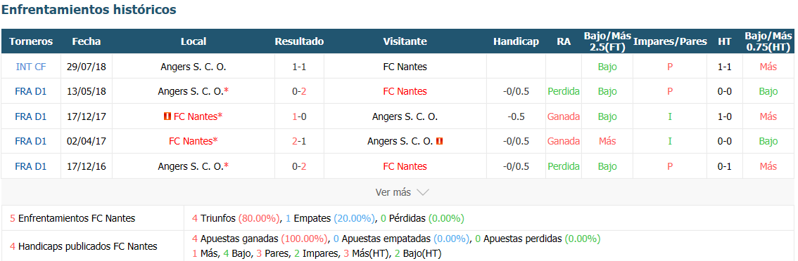Open FRA D1 tournament for 17/12/16 match

coord(31,166)
